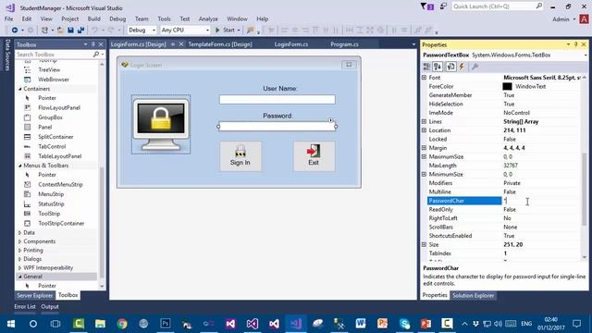This screenshot has height=333, width=592.
Task: Select the WebBrowser toolbox item
Action: click(x=54, y=80)
